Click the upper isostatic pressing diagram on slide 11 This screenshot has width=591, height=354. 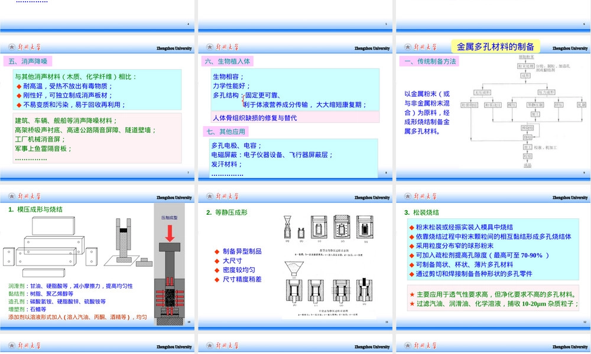(329, 235)
